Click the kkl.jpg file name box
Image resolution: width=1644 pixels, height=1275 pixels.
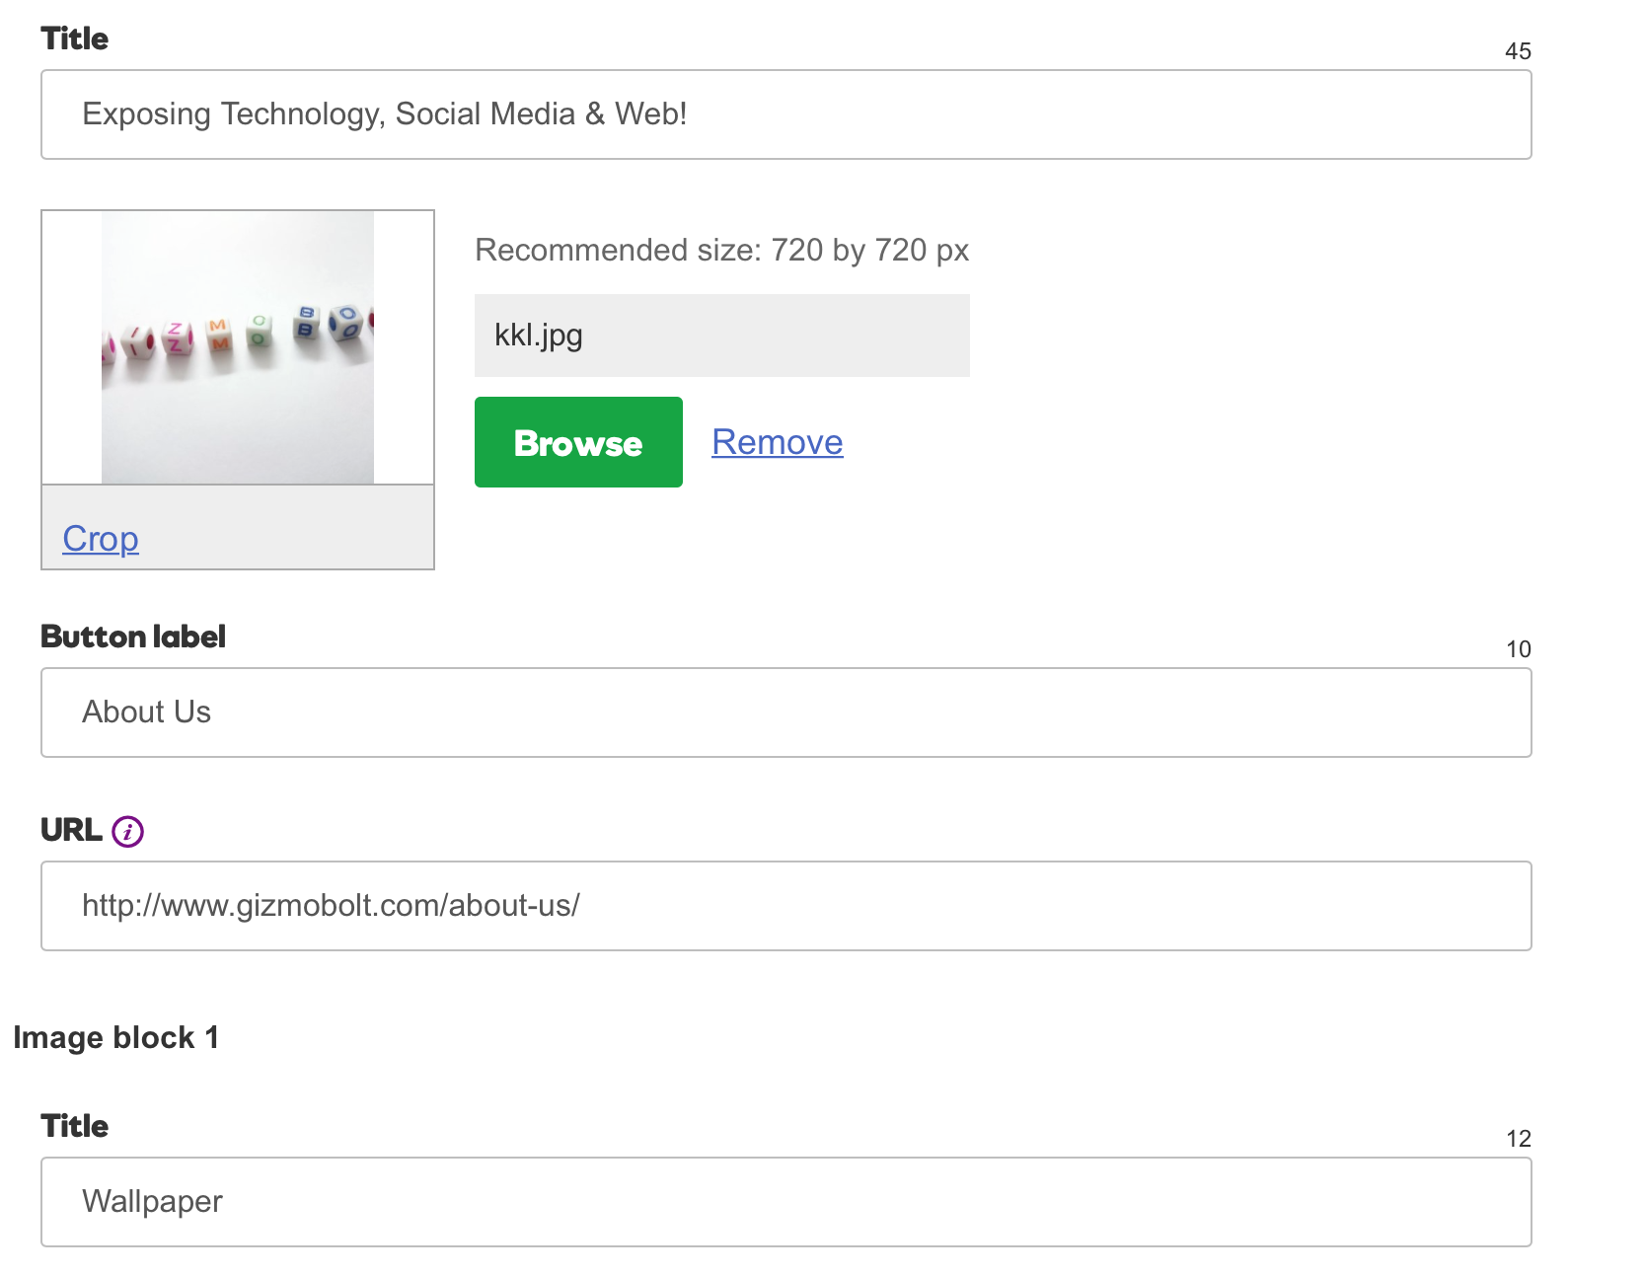click(x=722, y=336)
